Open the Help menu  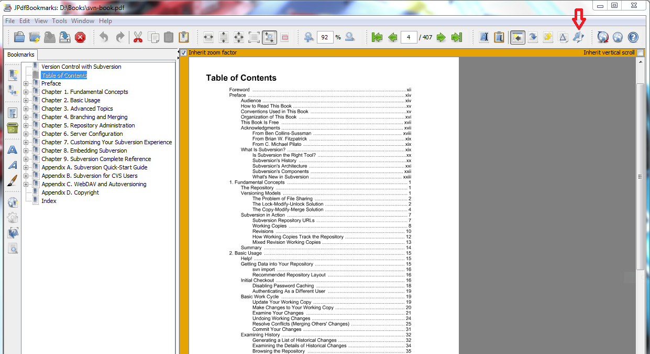pyautogui.click(x=105, y=21)
